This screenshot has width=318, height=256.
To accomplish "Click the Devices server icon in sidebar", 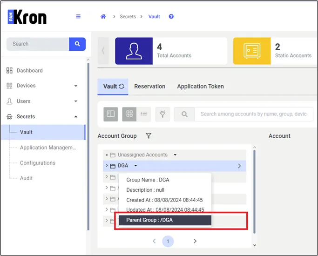I will [x=9, y=86].
